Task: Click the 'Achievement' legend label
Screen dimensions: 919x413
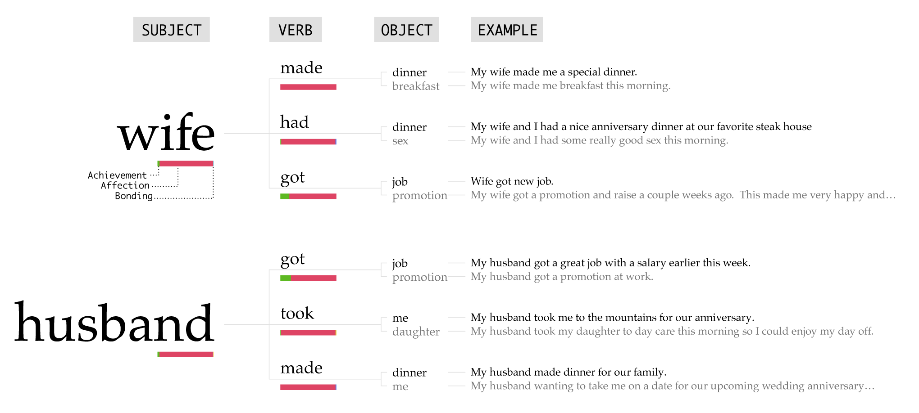Action: point(117,175)
